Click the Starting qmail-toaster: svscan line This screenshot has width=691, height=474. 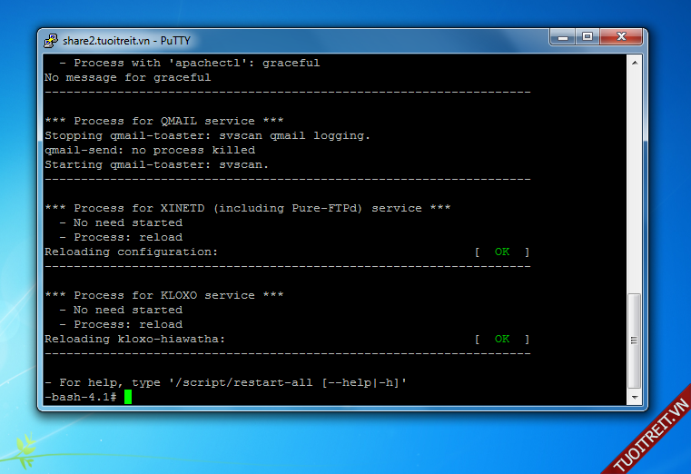point(156,164)
